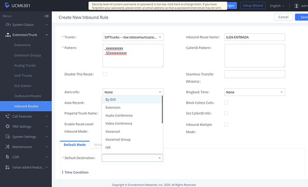
Task: Click the Inbound Route Name field
Action: tap(255, 37)
